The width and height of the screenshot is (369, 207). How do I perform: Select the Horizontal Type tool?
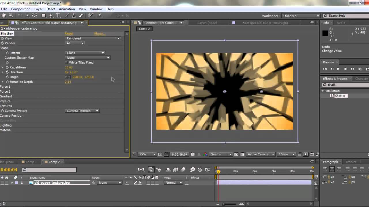[58, 16]
